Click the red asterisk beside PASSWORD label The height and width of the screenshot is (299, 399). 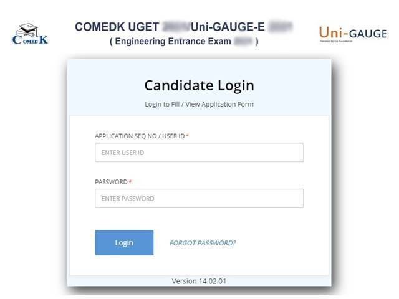[130, 182]
